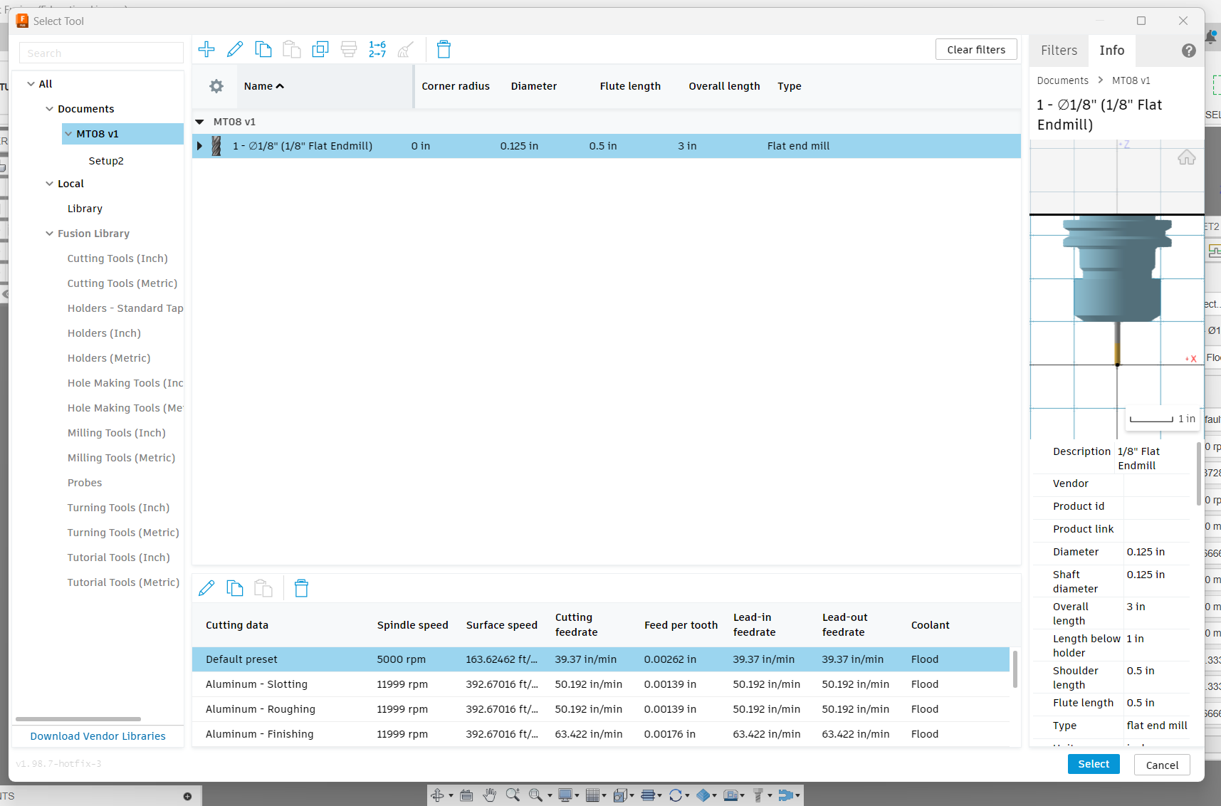Switch to the Filters tab

pos(1059,51)
